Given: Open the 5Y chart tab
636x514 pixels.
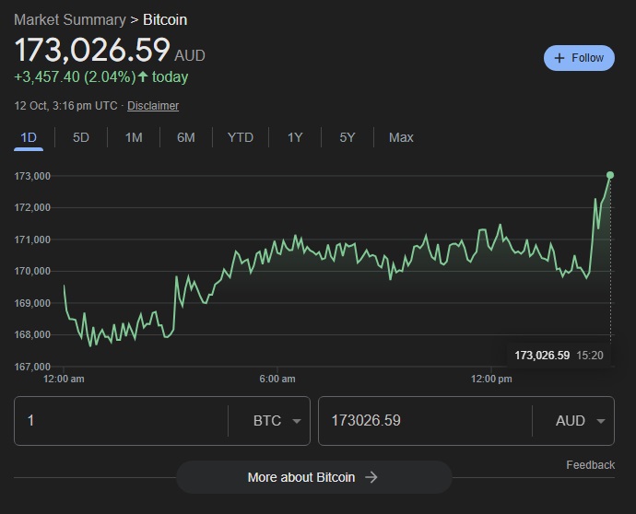Looking at the screenshot, I should (347, 137).
